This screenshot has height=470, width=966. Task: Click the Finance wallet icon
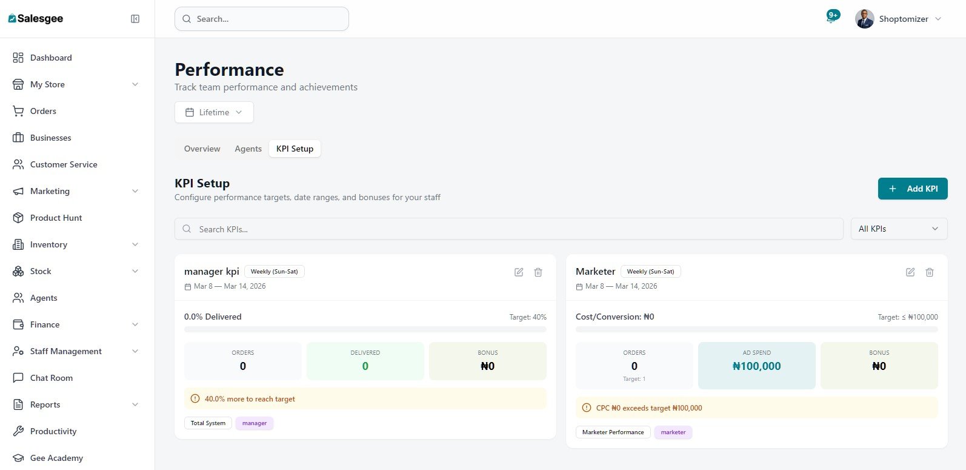[18, 324]
